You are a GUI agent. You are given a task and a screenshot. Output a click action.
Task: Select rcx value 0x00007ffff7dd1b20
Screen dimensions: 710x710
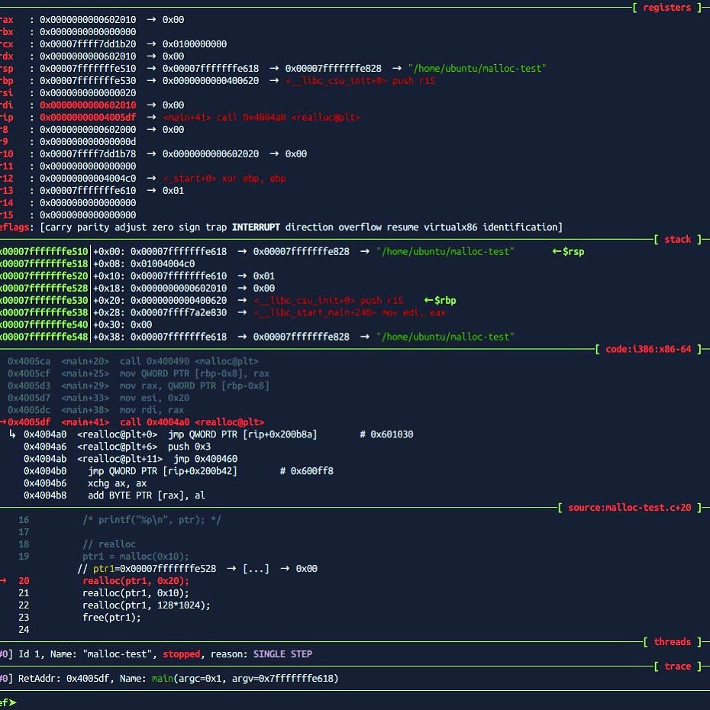[88, 44]
